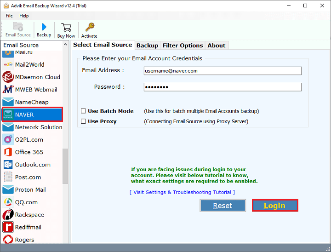Click the Email Source toolbar icon
This screenshot has height=252, width=331.
(18, 27)
